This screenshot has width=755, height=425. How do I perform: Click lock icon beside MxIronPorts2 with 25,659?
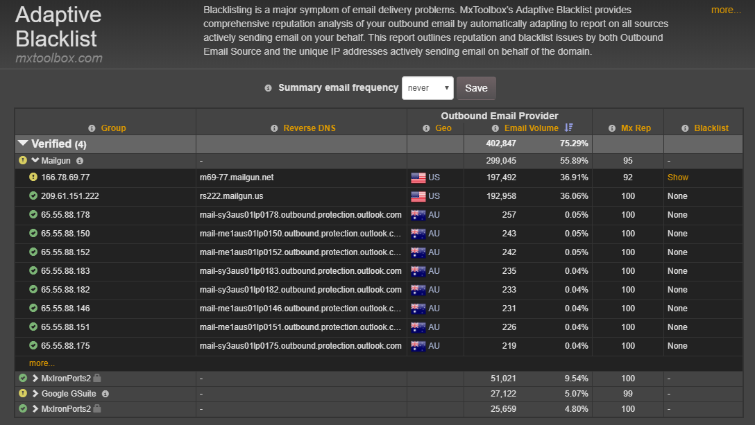97,408
